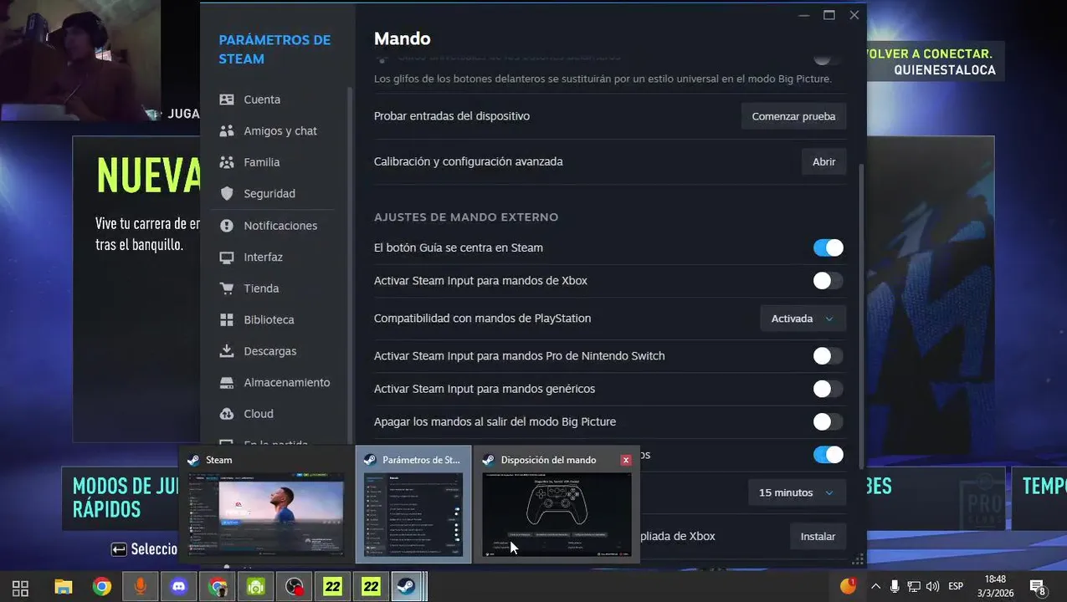The width and height of the screenshot is (1067, 602).
Task: Launch the first Chrome taskbar icon
Action: 102,587
